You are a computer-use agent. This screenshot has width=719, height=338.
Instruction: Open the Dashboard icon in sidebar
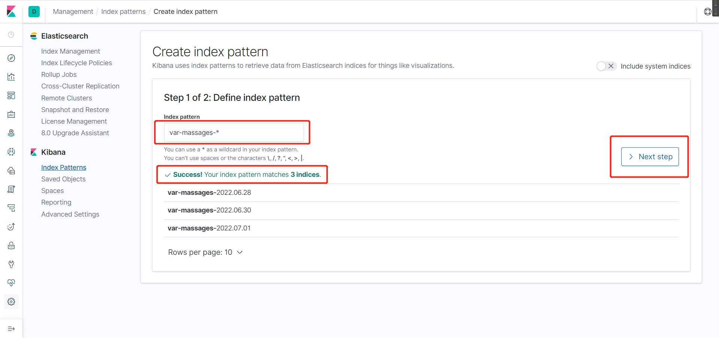(11, 96)
